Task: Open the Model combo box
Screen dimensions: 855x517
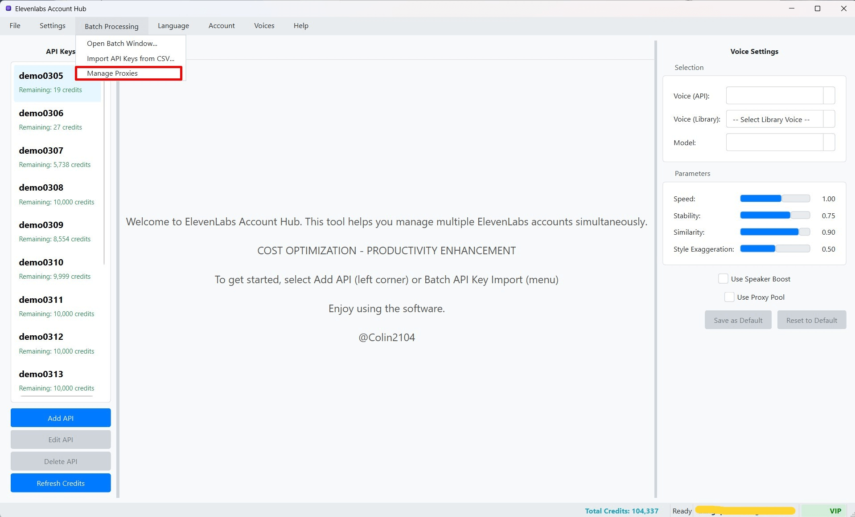Action: (x=780, y=142)
